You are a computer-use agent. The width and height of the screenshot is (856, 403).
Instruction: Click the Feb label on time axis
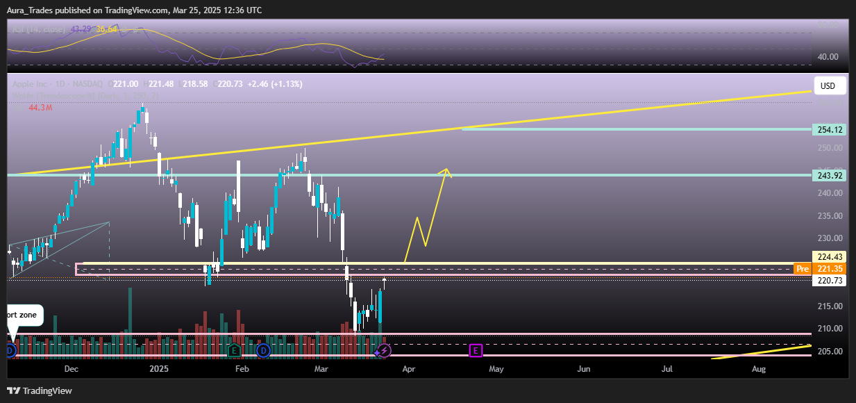point(242,368)
